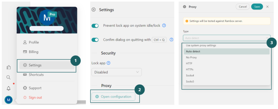Click the extensions puzzle icon in sidebar
Viewport: 278px width, 109px height.
click(8, 68)
